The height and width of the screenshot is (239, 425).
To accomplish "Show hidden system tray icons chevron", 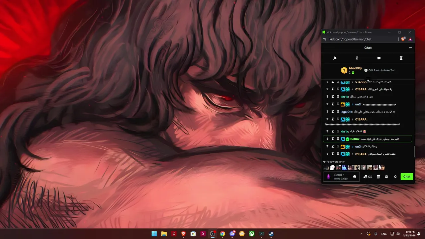I will [361, 234].
